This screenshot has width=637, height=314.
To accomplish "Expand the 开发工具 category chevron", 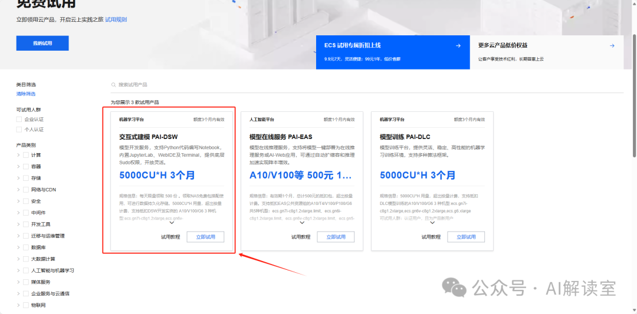I will coord(18,224).
